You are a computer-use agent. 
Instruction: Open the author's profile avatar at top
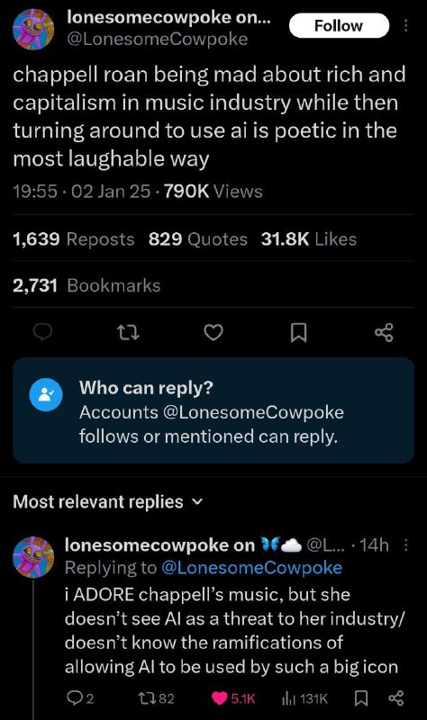click(x=33, y=29)
